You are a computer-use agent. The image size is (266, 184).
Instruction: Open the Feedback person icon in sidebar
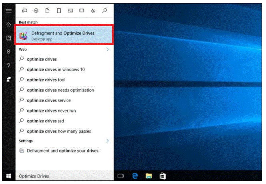pos(9,79)
